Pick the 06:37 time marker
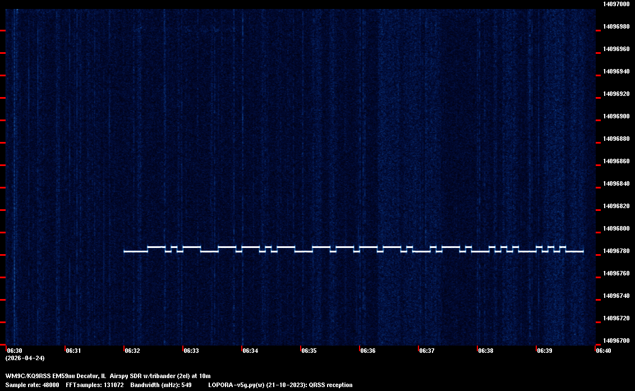This screenshot has width=635, height=391. 427,351
